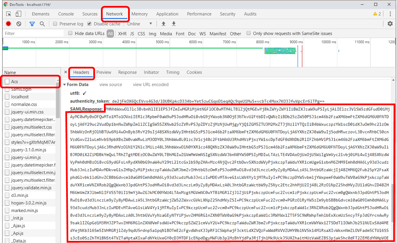Sort requests by Name column header
Screen dimensions: 397x243
tap(31, 72)
